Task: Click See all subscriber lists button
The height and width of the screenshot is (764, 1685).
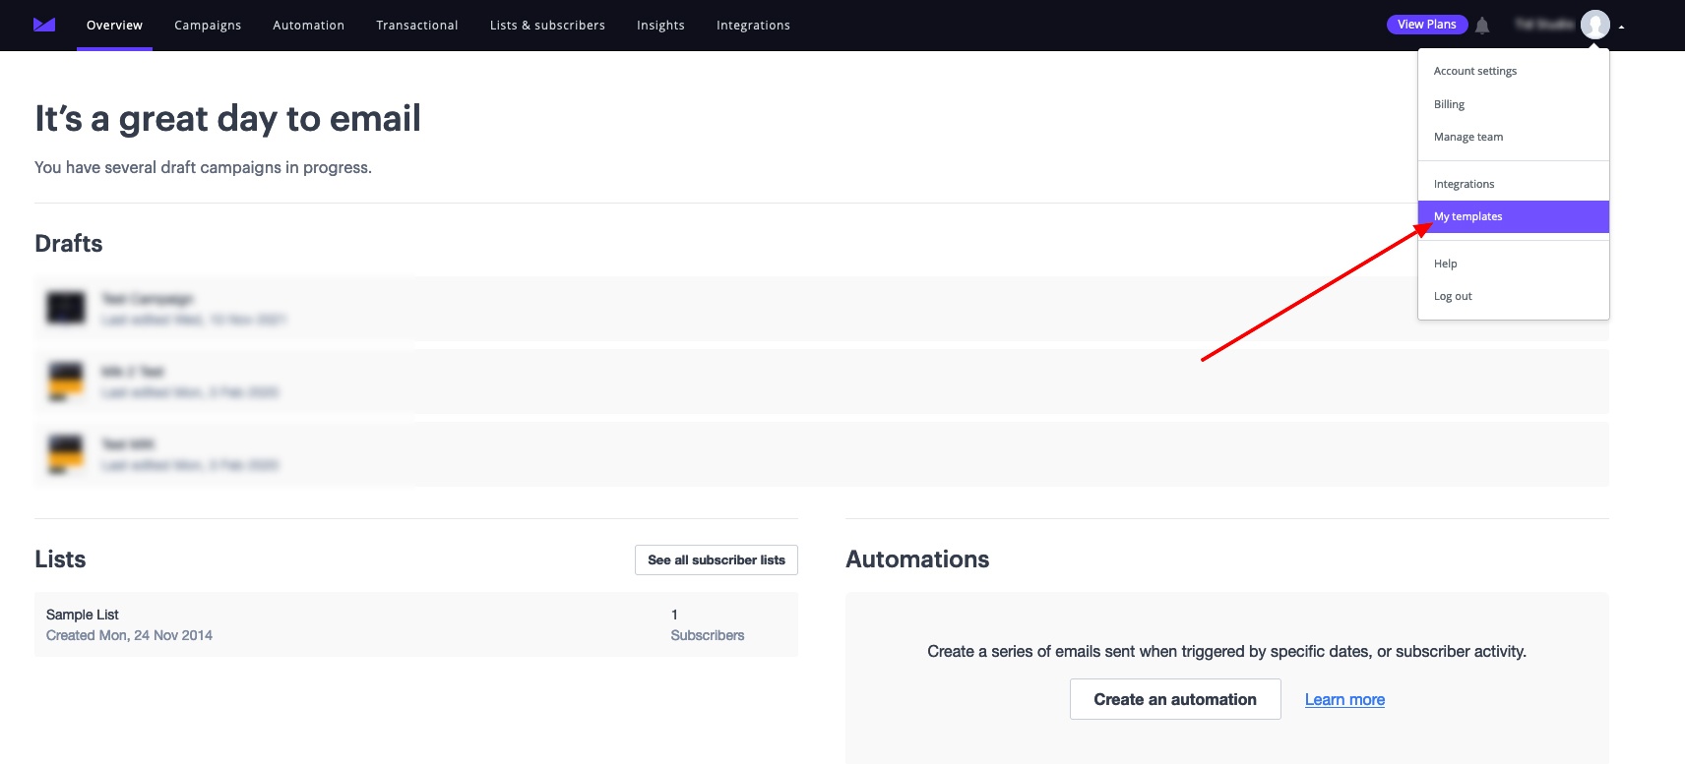Action: tap(717, 559)
